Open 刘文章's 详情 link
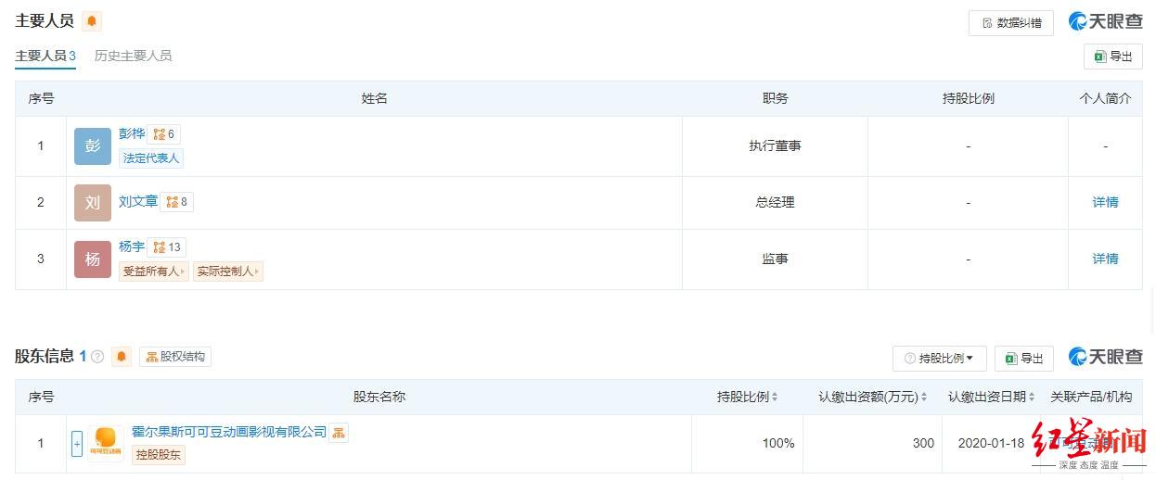This screenshot has height=480, width=1156. [x=1105, y=202]
